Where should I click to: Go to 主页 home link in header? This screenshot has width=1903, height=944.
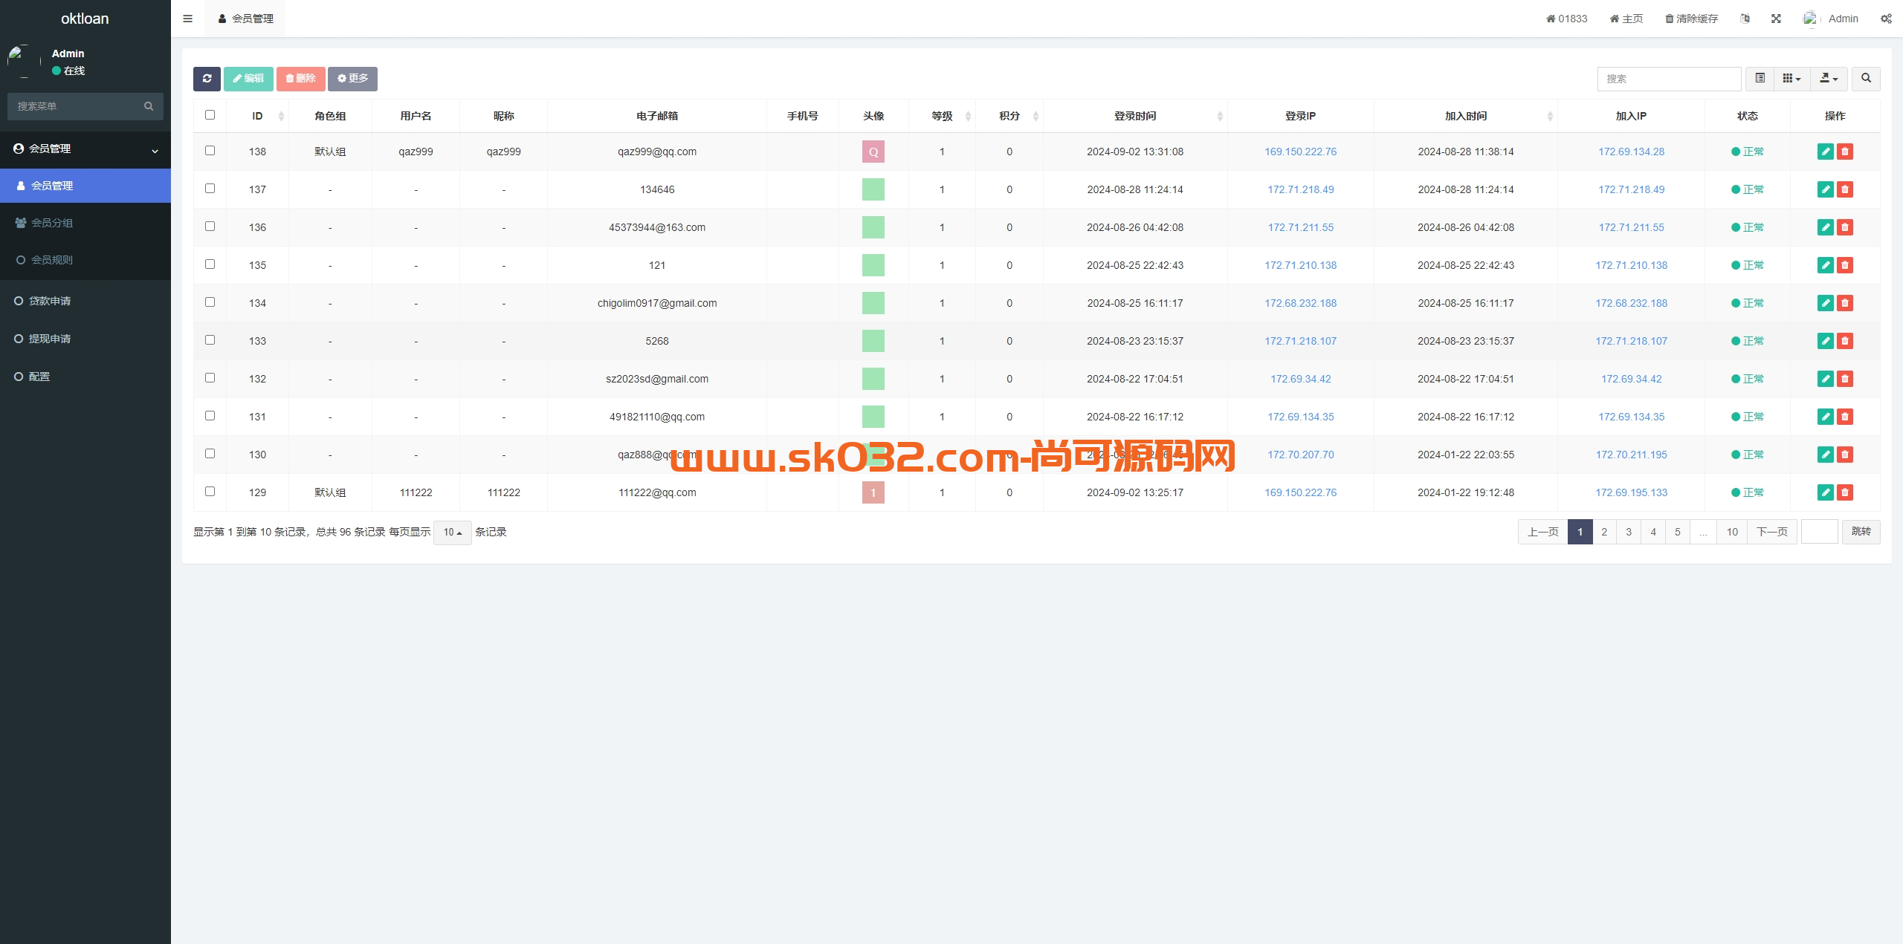click(1626, 19)
